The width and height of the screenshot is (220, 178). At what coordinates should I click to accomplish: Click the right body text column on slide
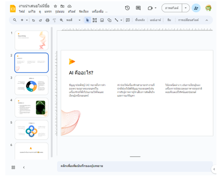(184, 89)
